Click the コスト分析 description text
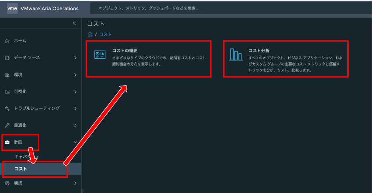372x193 pixels. 295,64
